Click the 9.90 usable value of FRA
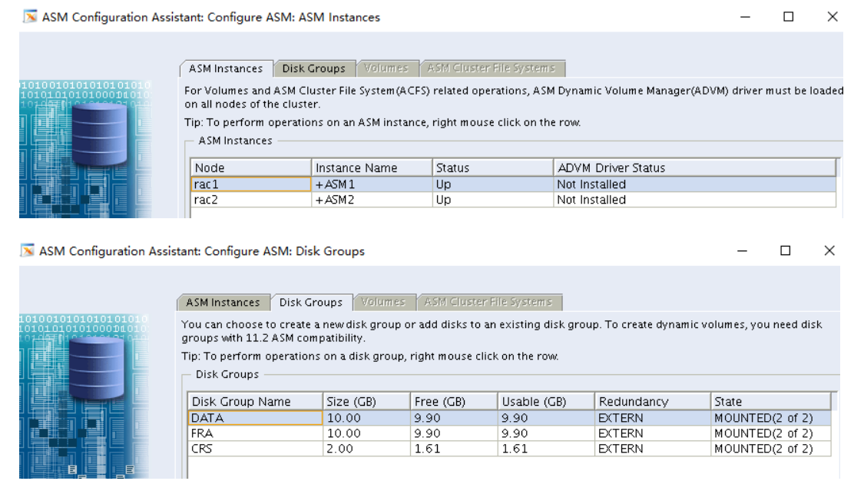The image size is (864, 491). (x=547, y=433)
